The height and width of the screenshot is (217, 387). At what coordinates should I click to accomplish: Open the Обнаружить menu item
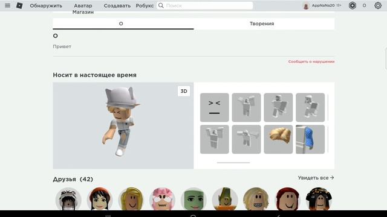[x=46, y=5]
